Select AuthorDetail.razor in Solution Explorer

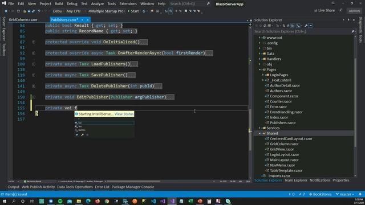point(285,85)
